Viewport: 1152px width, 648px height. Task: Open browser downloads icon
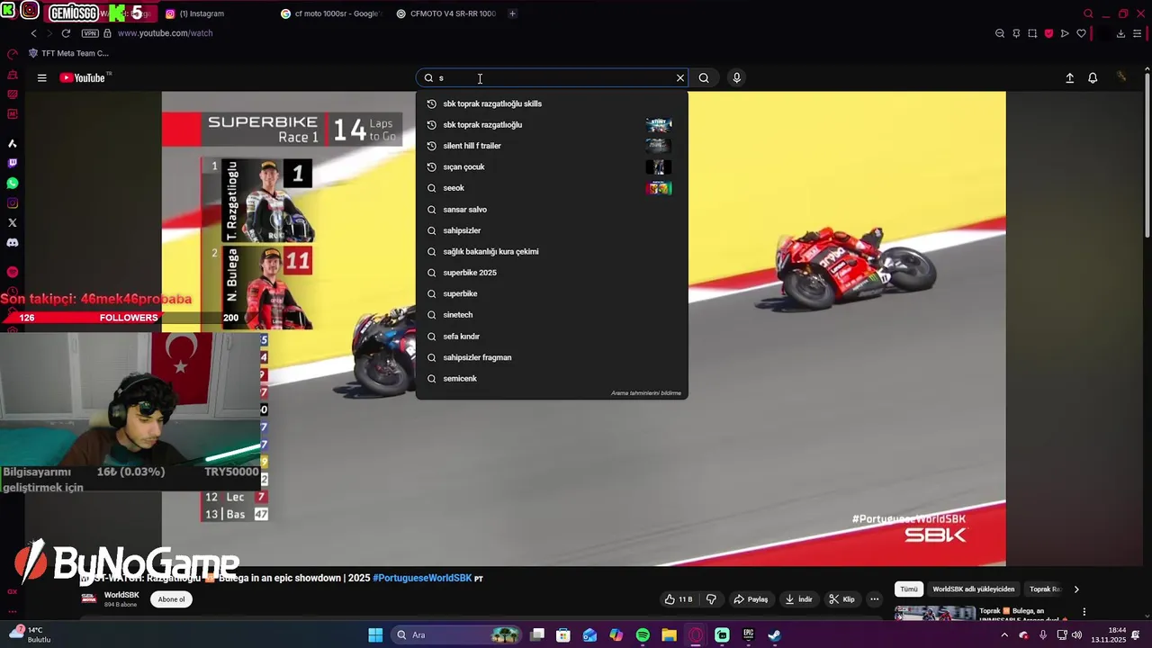point(1120,33)
